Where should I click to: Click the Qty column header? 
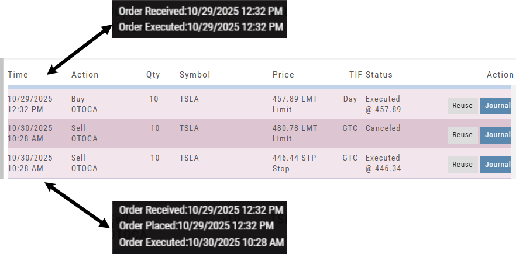(x=153, y=75)
